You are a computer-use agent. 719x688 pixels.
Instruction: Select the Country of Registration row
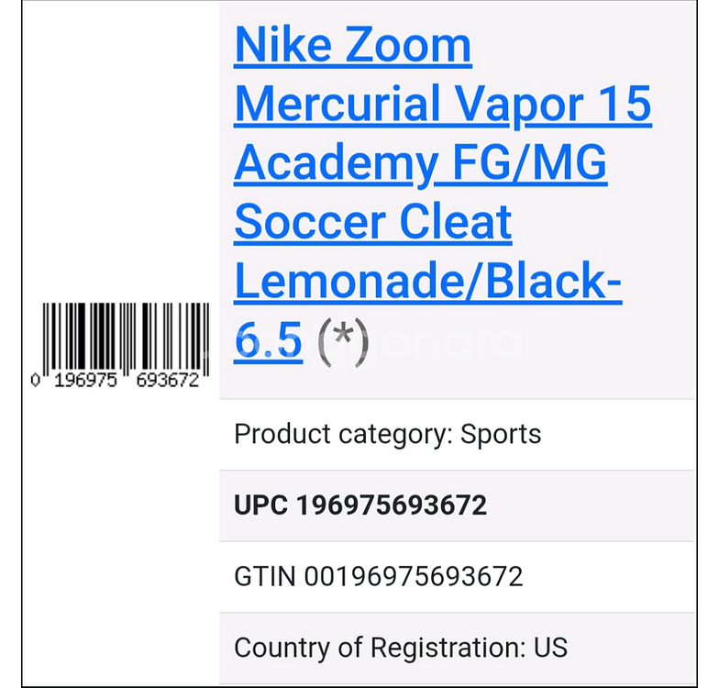(x=457, y=648)
